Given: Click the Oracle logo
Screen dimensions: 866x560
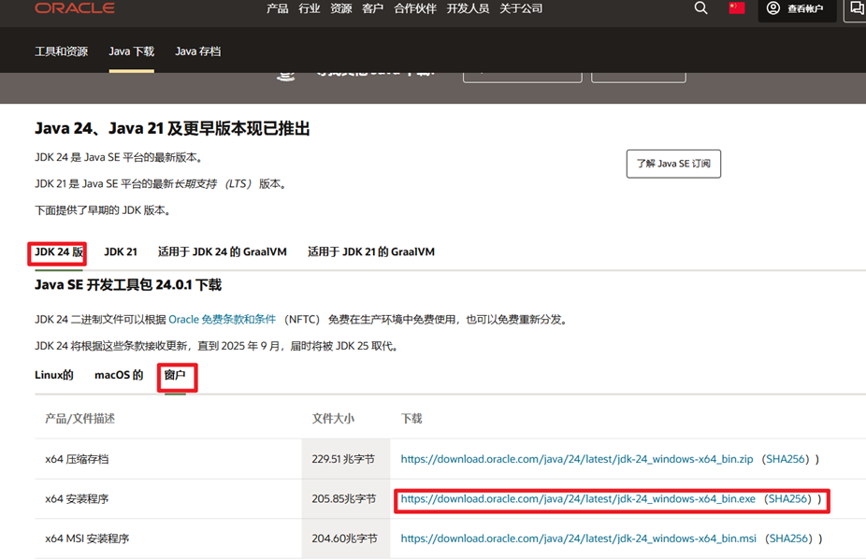Looking at the screenshot, I should point(75,7).
